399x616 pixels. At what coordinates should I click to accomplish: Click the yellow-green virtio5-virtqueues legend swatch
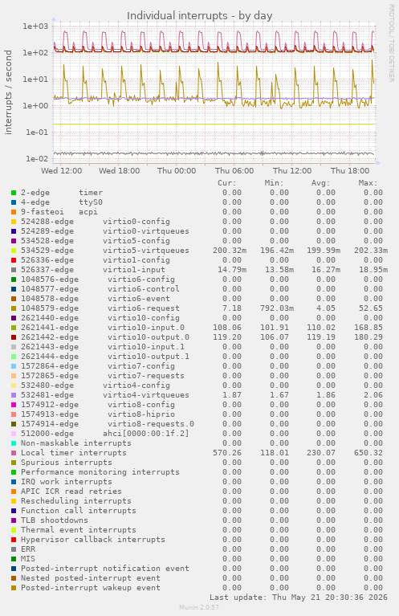click(14, 251)
